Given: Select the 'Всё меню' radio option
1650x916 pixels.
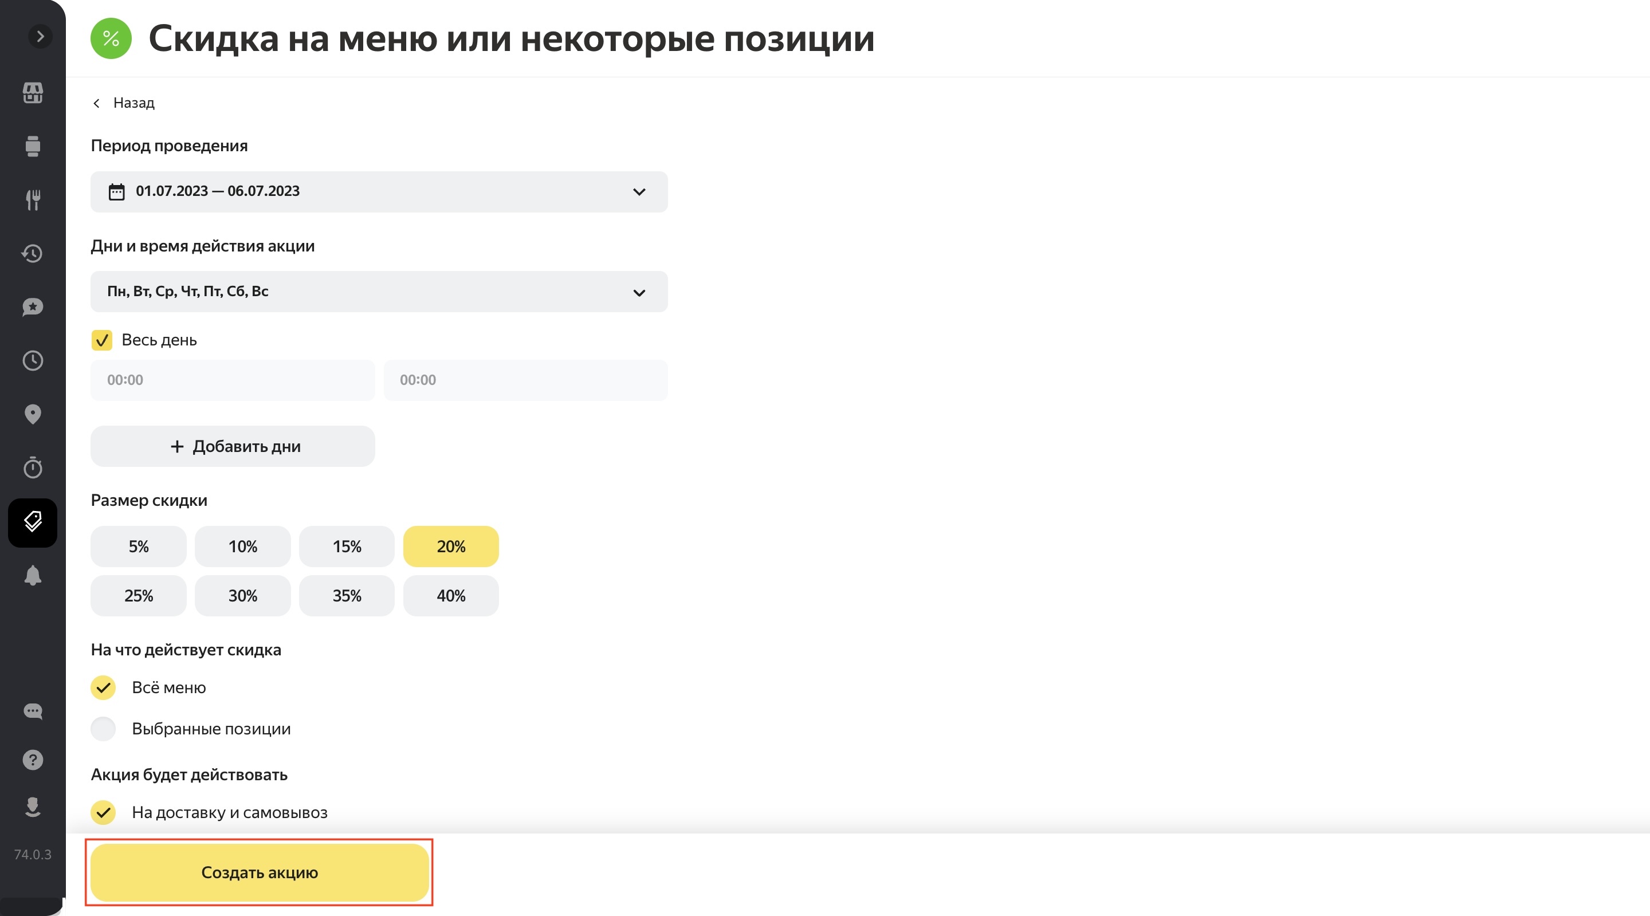Looking at the screenshot, I should pos(103,687).
